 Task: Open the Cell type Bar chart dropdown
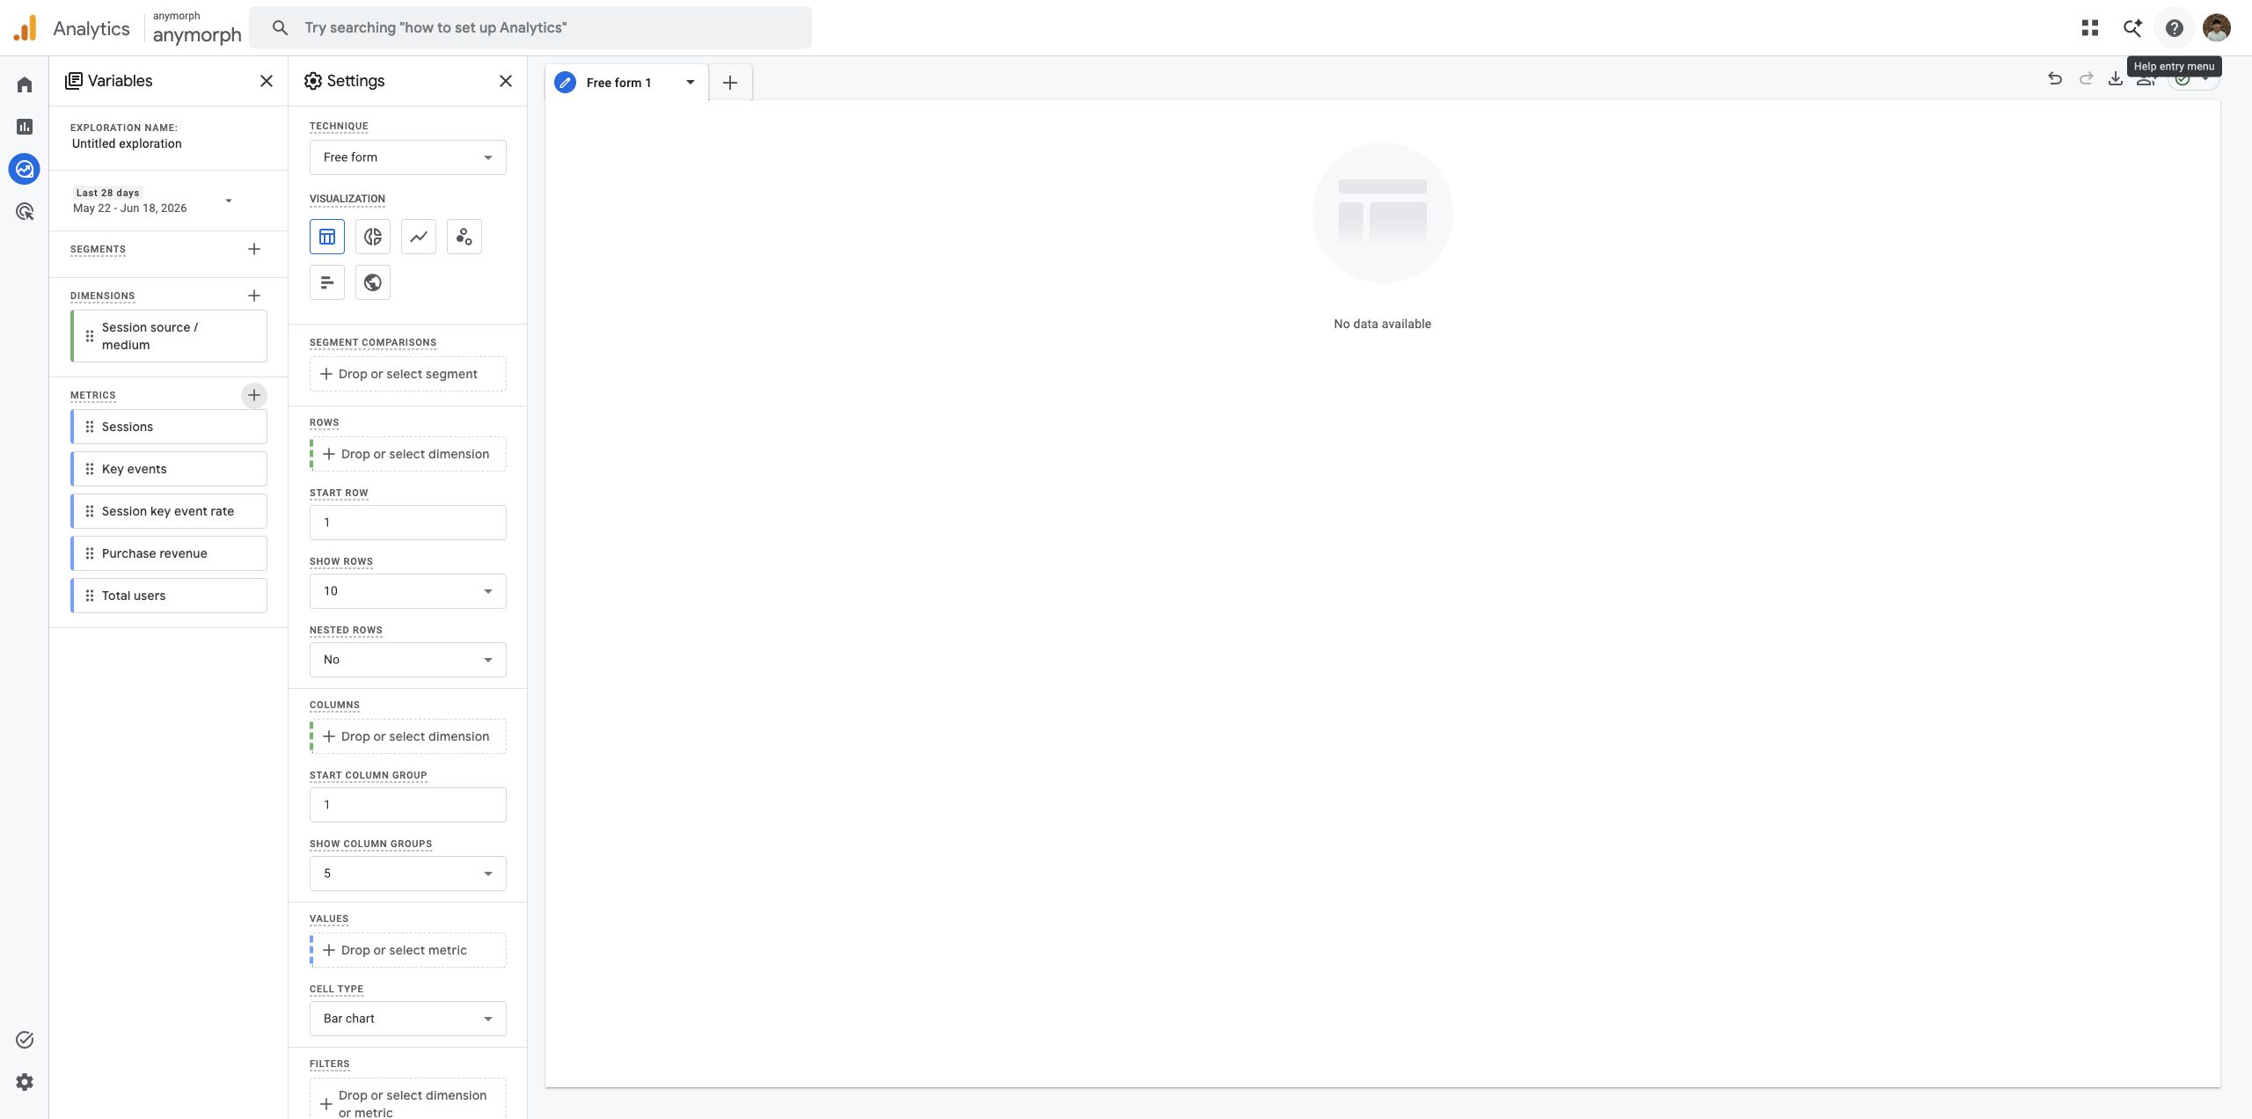pyautogui.click(x=408, y=1019)
